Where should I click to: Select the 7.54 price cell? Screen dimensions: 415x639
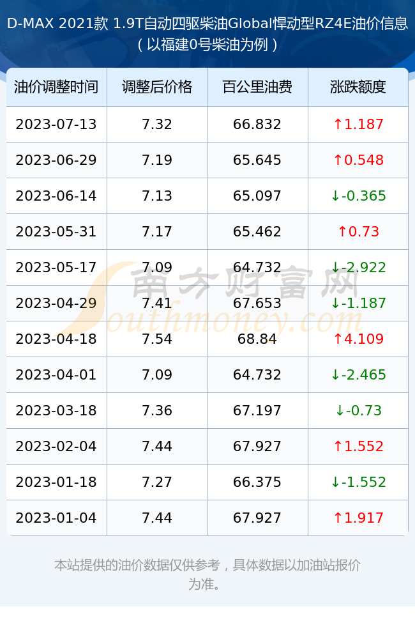pos(157,339)
